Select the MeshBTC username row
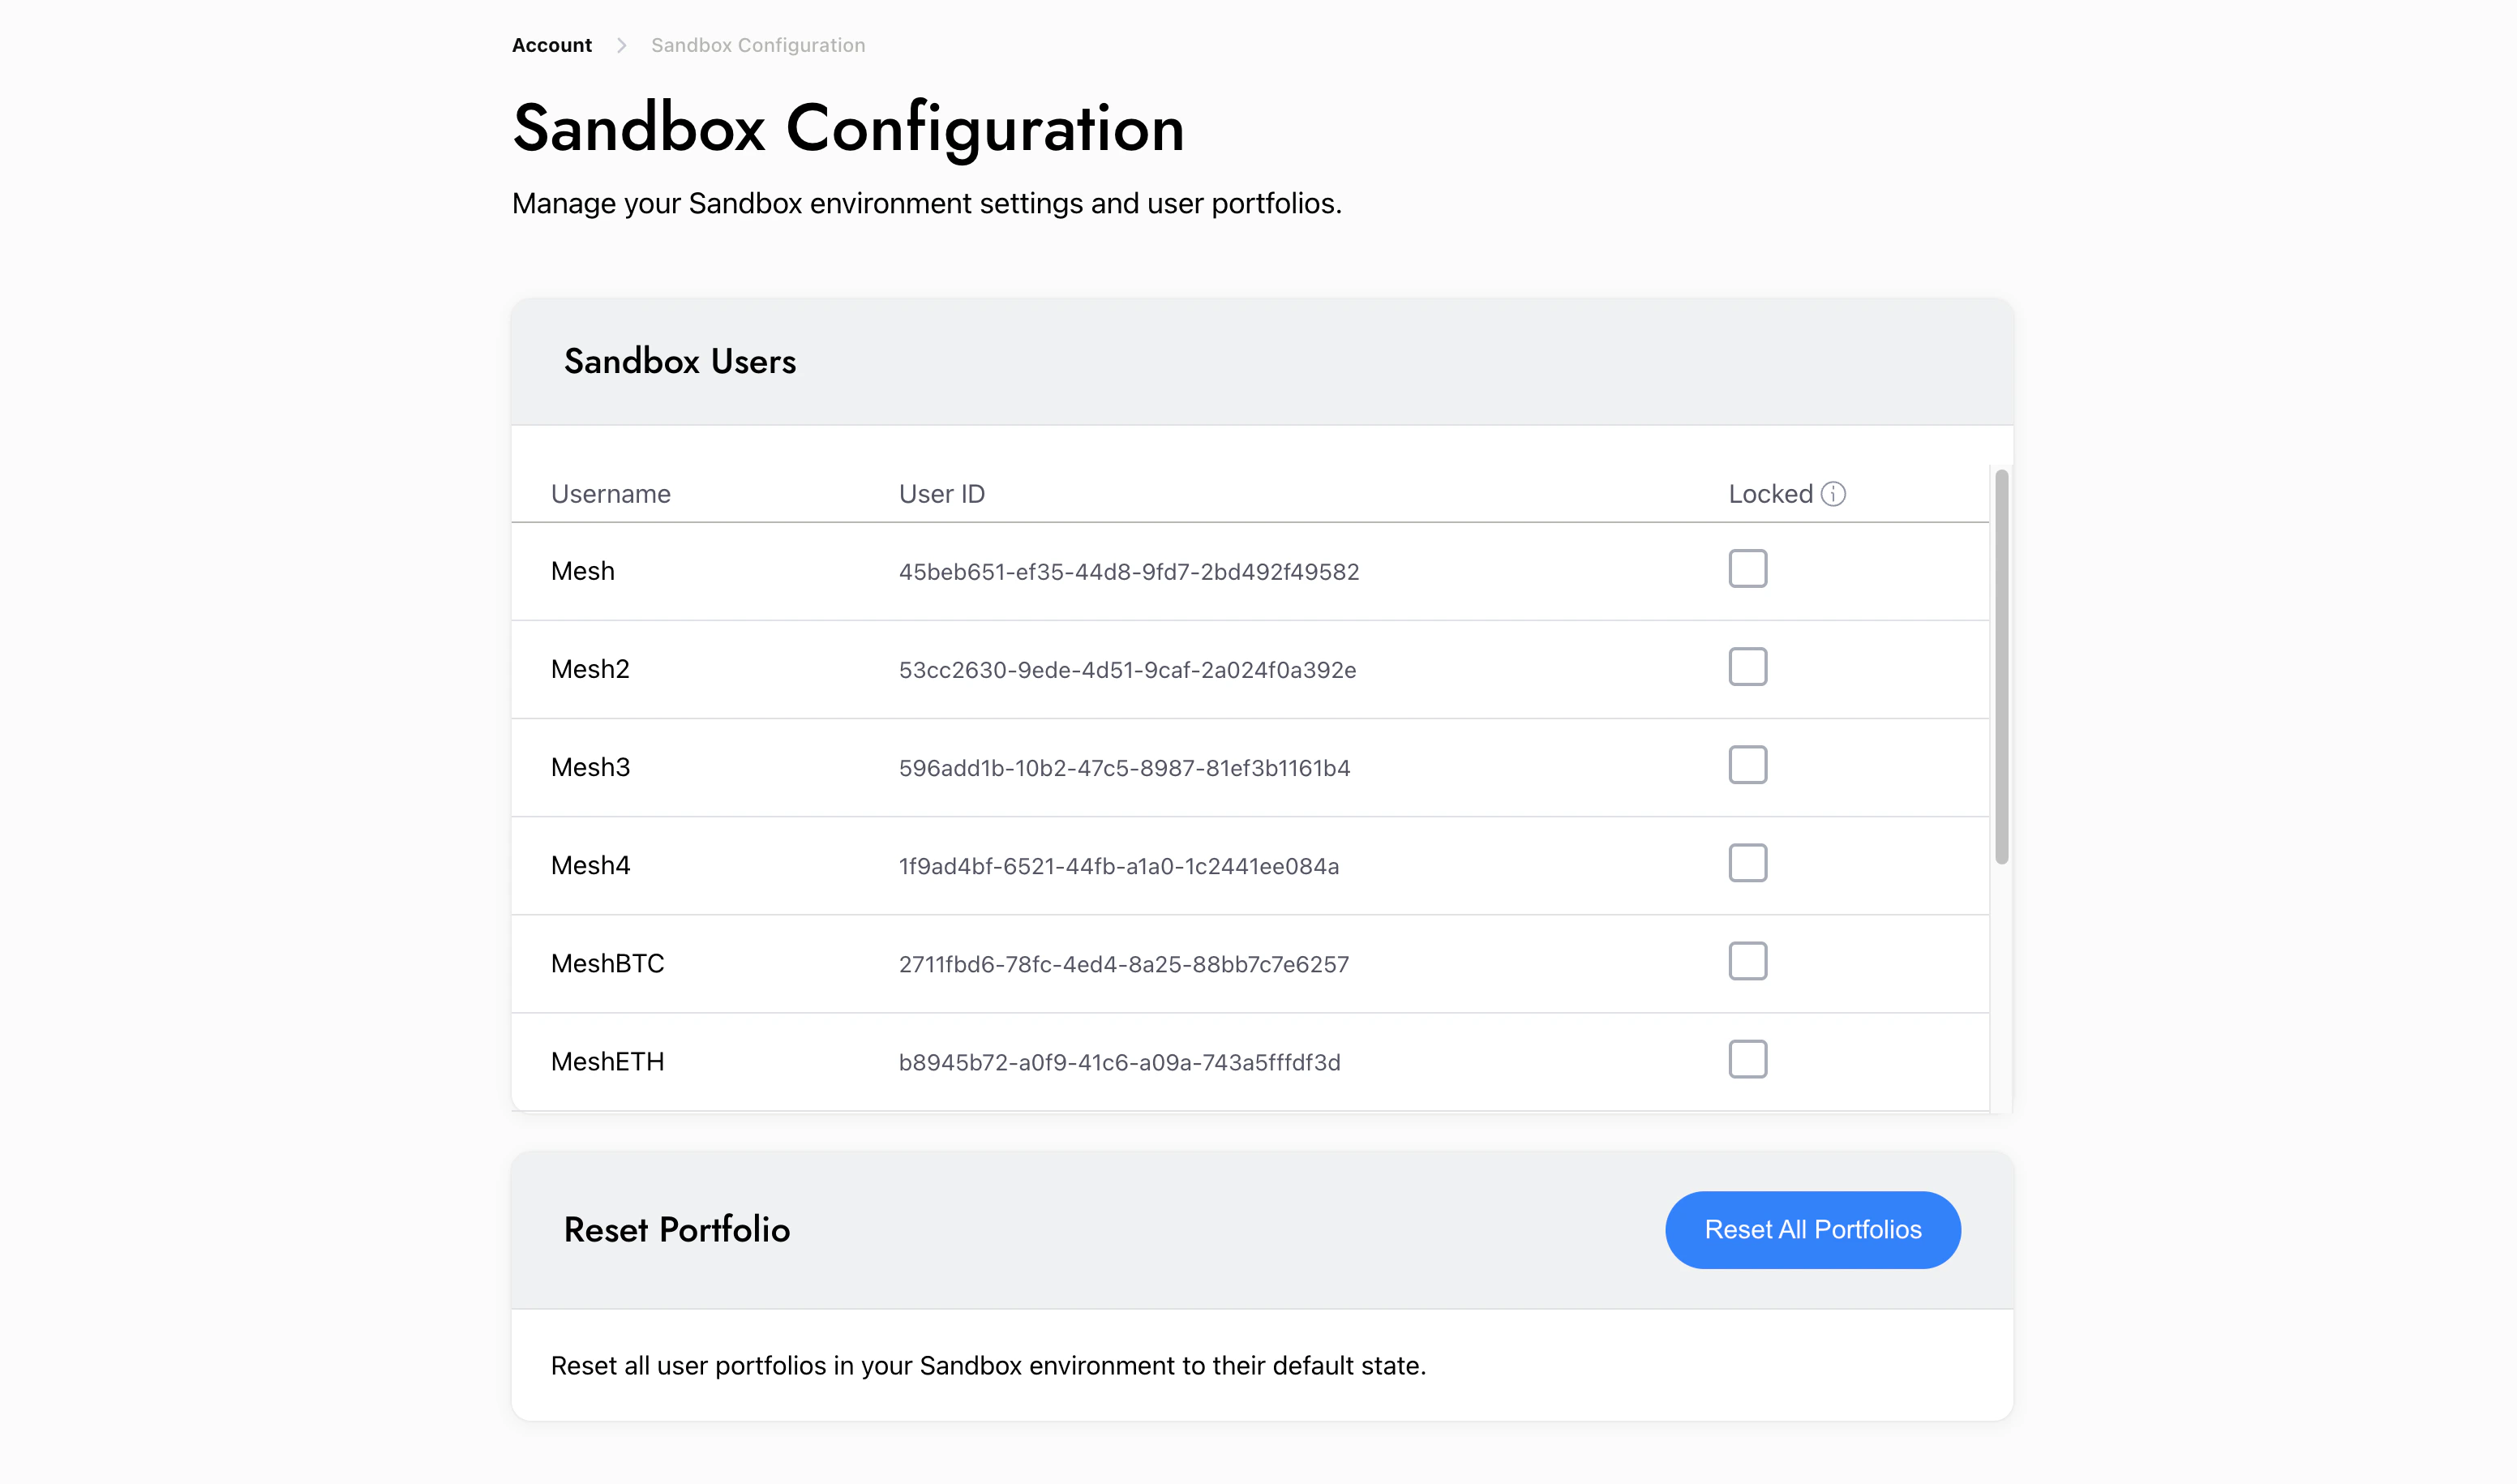Viewport: 2517px width, 1484px height. click(x=607, y=964)
